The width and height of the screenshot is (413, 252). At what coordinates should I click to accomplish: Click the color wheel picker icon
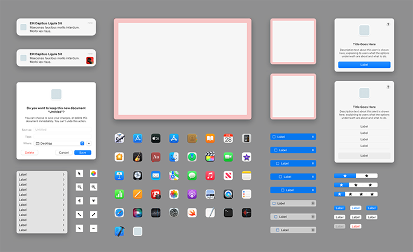[93, 173]
